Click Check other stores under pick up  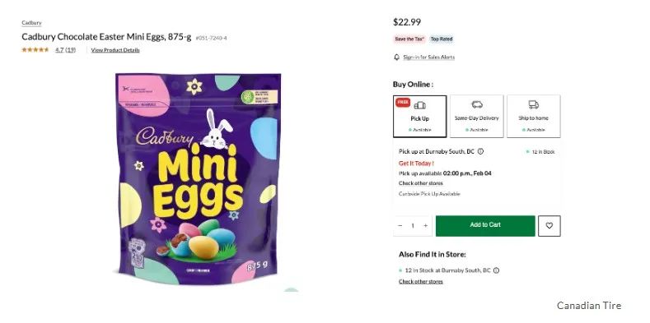(x=421, y=182)
